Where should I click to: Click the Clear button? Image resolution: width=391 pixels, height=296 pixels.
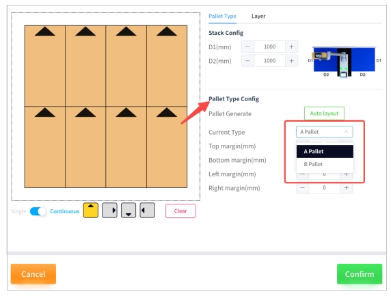coord(180,211)
